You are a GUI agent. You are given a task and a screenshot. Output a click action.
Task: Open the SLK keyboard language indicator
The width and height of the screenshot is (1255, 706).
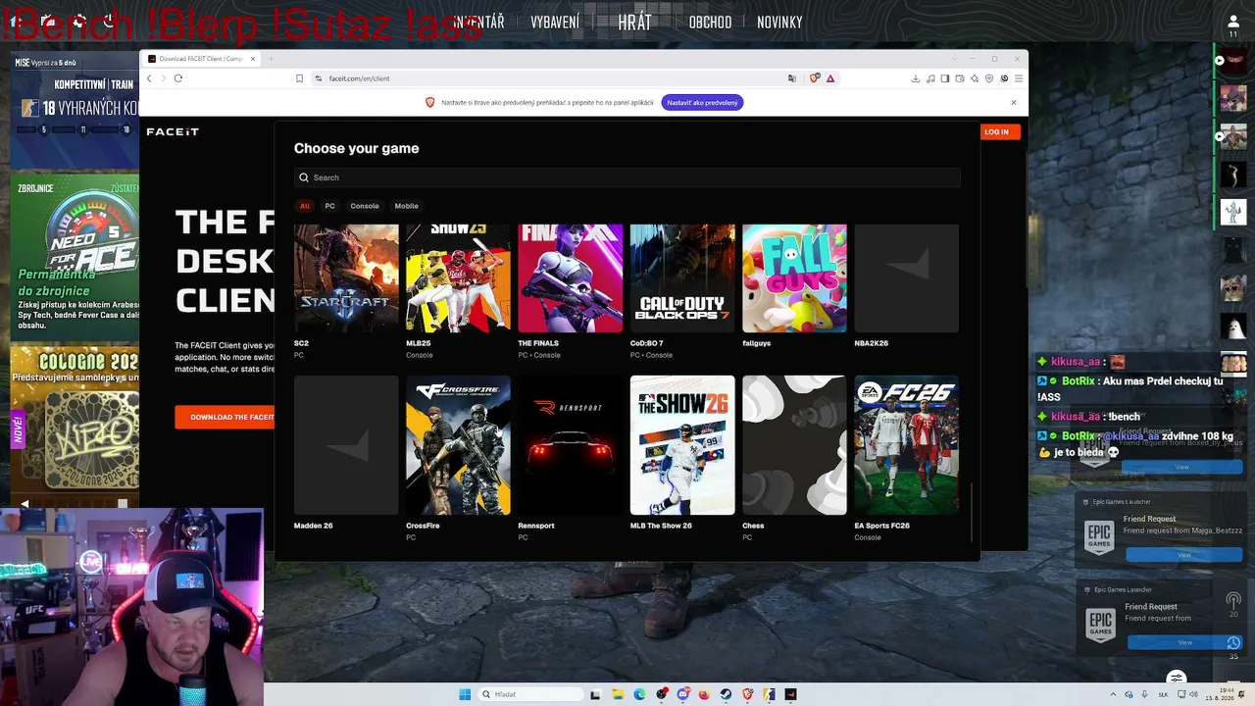[1163, 694]
